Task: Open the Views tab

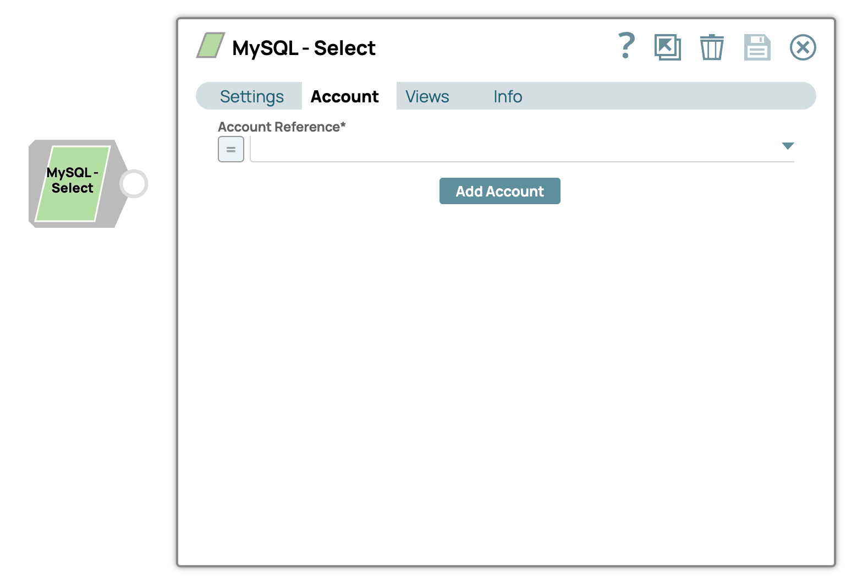Action: click(427, 96)
